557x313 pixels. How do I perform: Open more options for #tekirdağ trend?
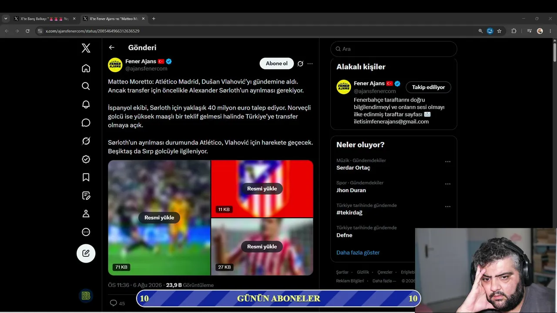448,207
